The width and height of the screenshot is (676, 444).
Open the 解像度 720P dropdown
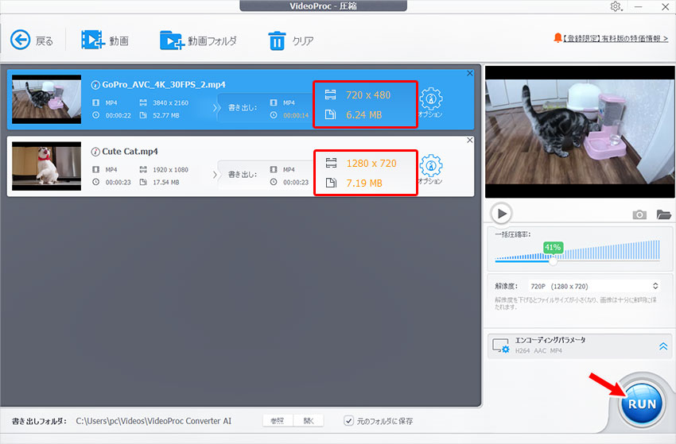point(594,286)
